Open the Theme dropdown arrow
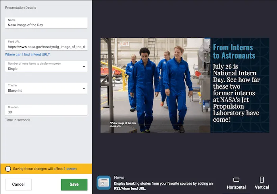 [x=84, y=88]
